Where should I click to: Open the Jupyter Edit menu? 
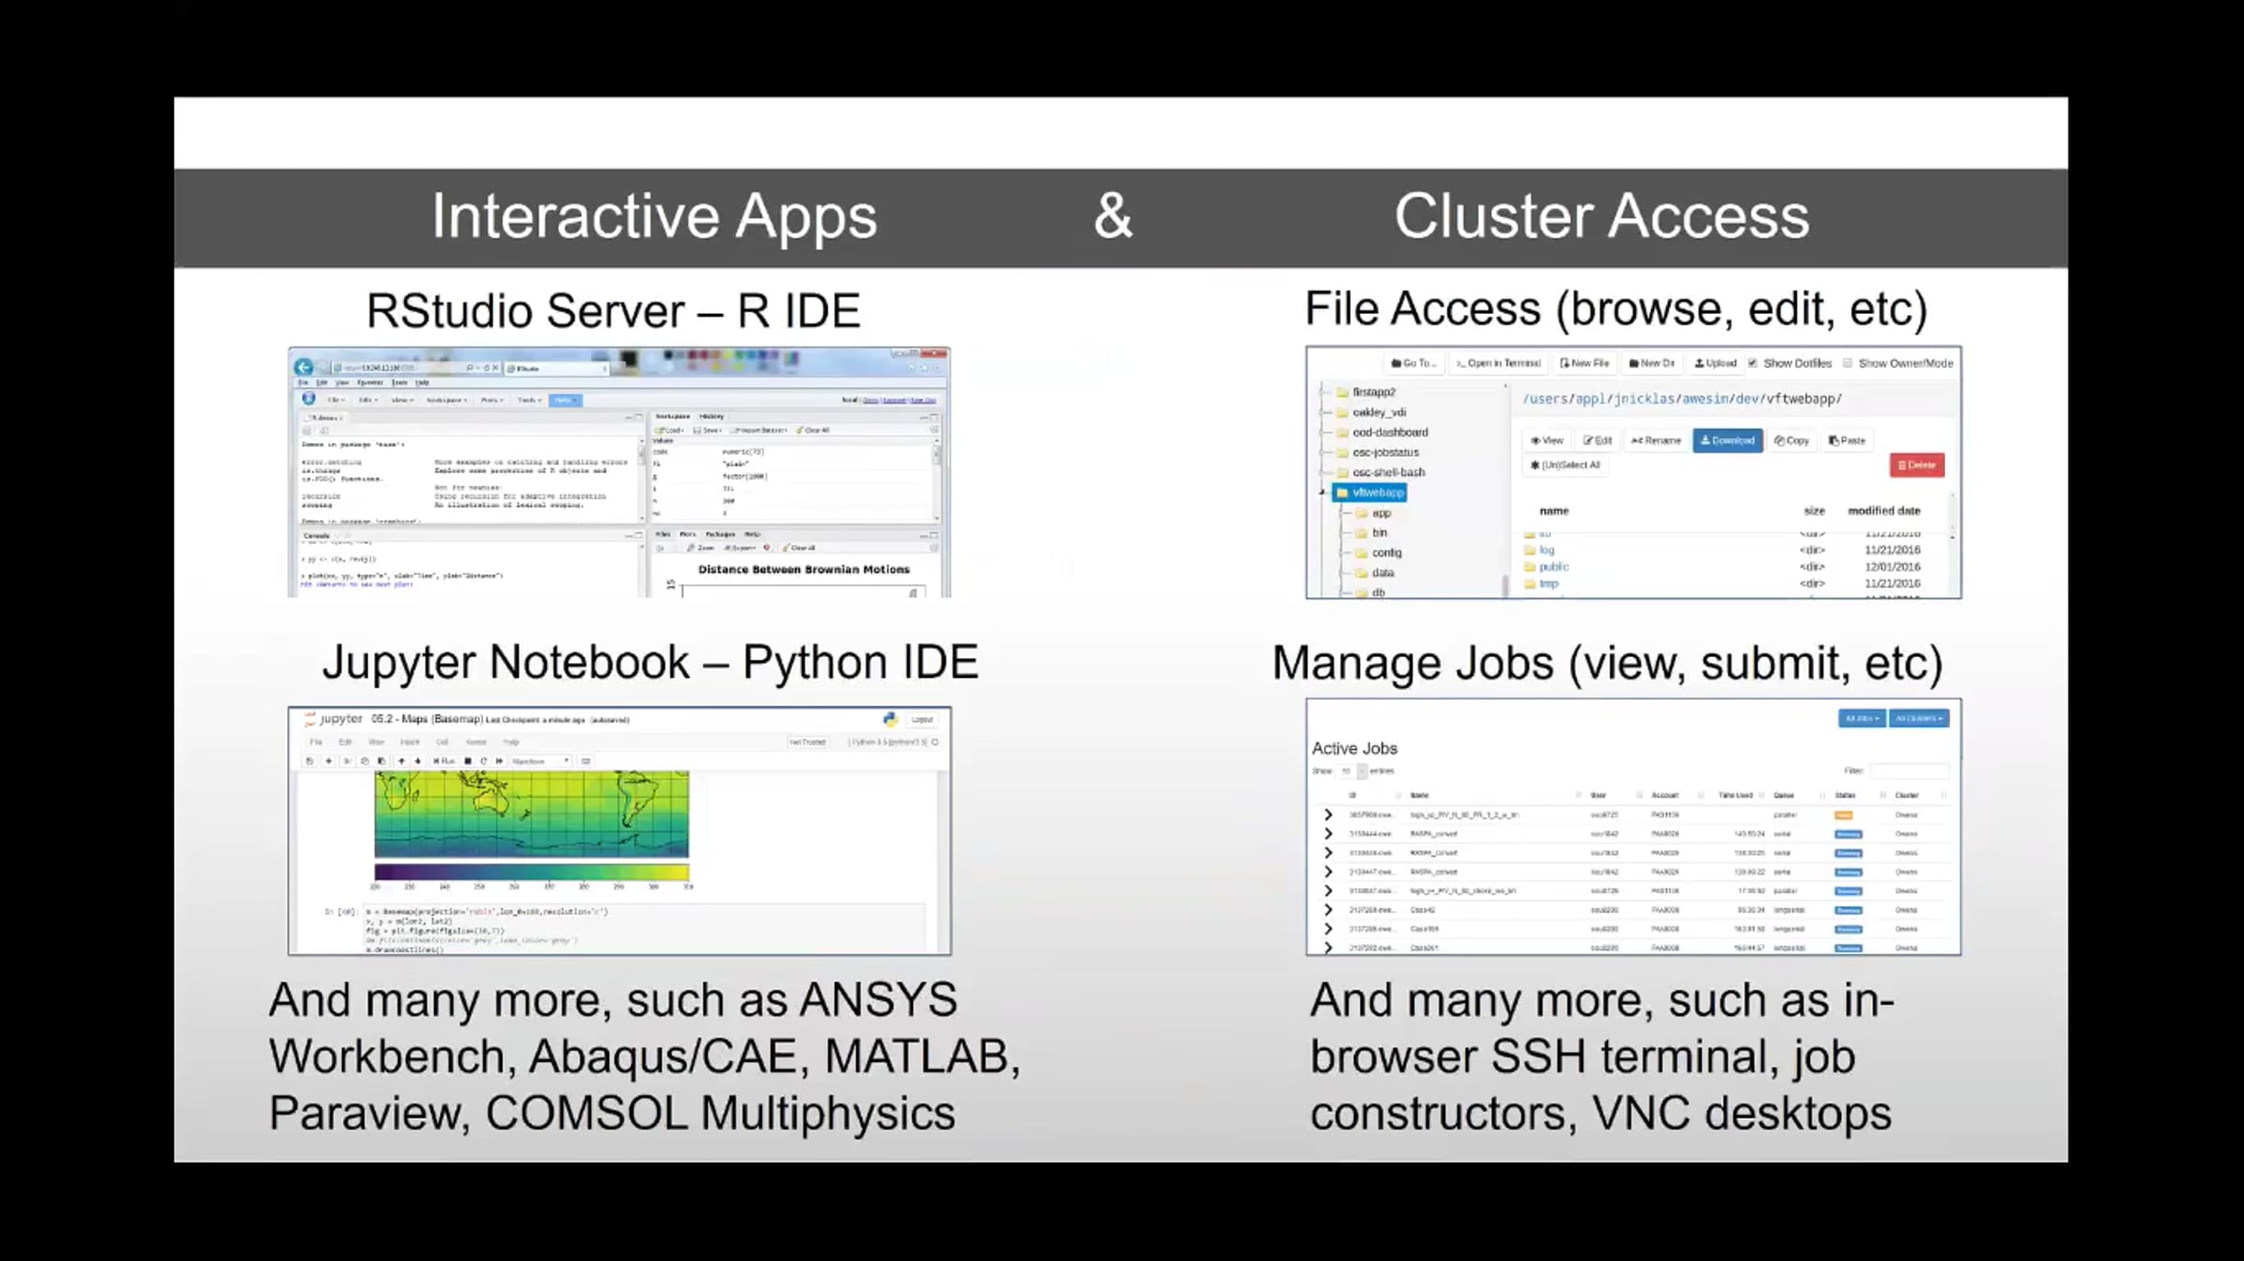coord(345,742)
